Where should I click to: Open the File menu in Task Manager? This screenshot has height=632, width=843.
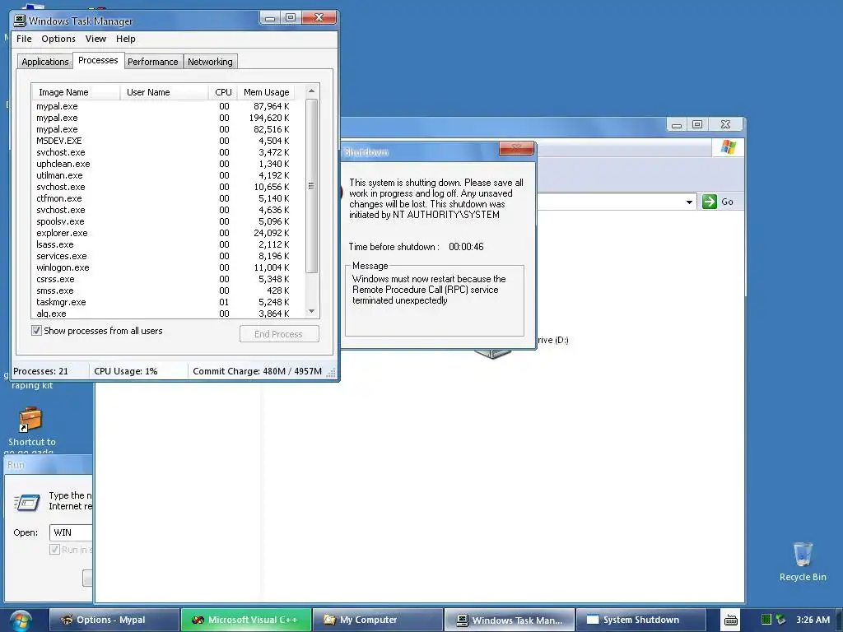(24, 39)
